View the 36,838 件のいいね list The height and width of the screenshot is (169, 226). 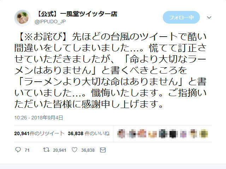click(89, 133)
